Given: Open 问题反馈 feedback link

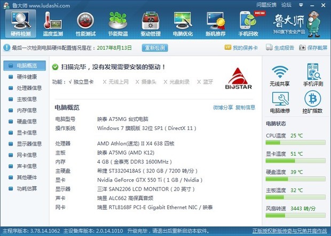Looking at the screenshot, I should coord(266,5).
